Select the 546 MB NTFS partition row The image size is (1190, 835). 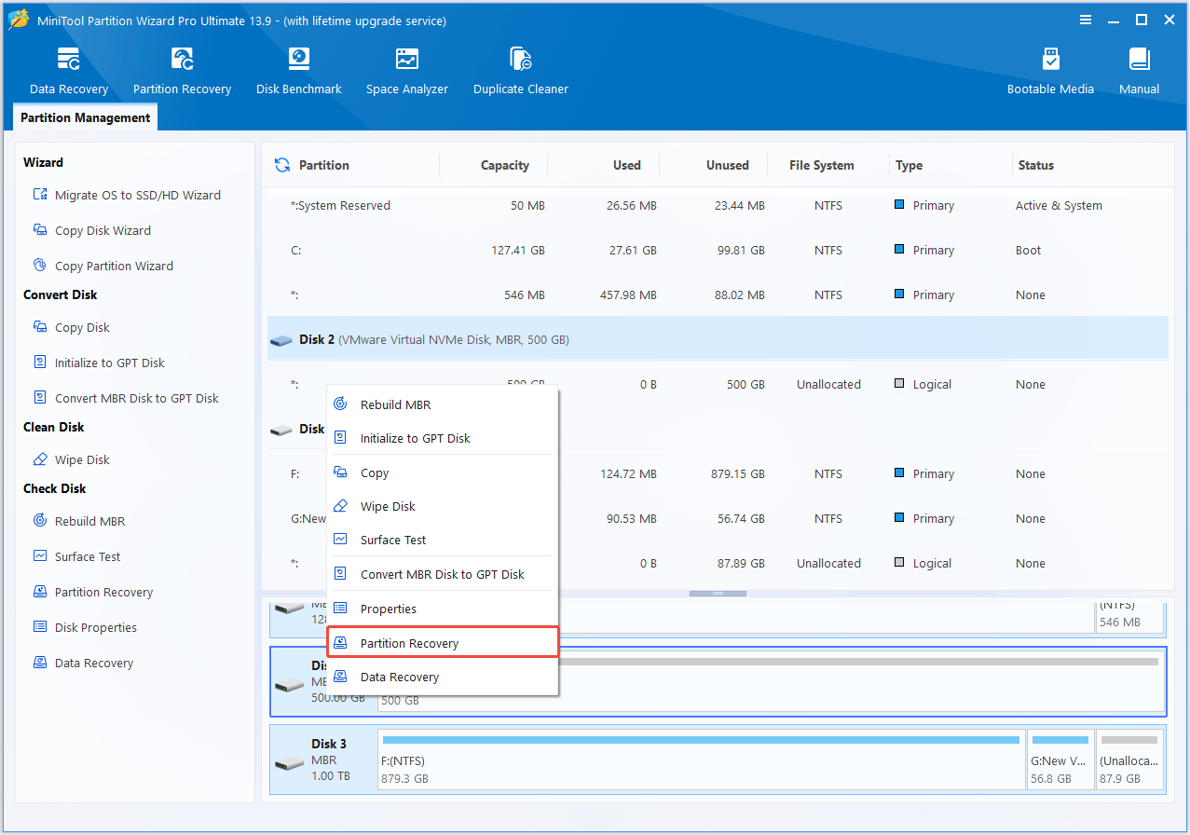coord(718,294)
